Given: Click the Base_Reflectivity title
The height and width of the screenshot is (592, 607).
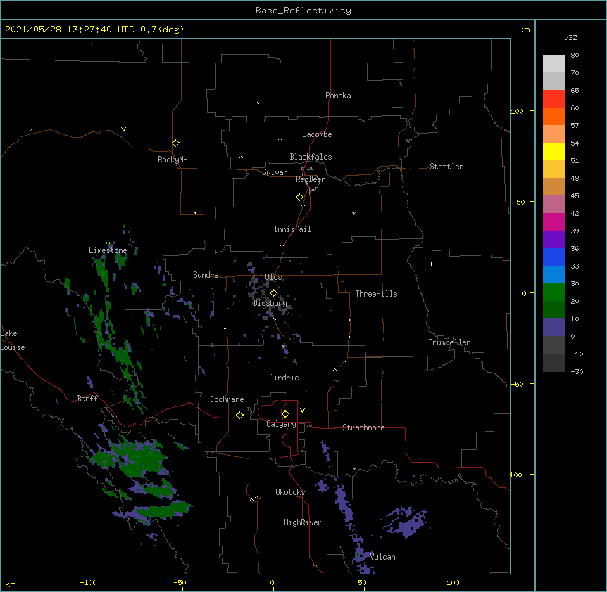Looking at the screenshot, I should pos(303,11).
